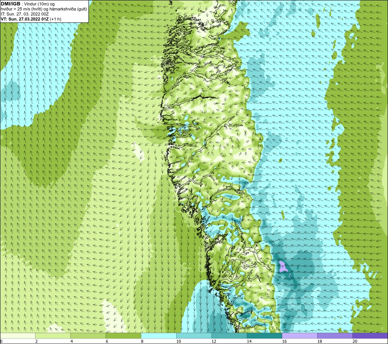
Task: Click the 'VT: Sun. 27.03.2022 01Z' line
Action: pos(25,19)
